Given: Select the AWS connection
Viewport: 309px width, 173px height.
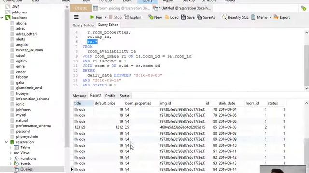Looking at the screenshot, I should pos(15,7).
